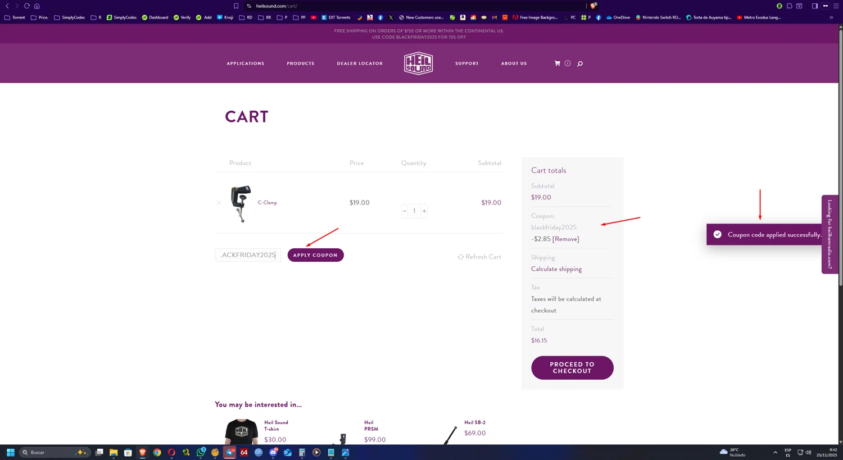Image resolution: width=843 pixels, height=460 pixels.
Task: Click the heilsound.com address bar
Action: tap(416, 6)
